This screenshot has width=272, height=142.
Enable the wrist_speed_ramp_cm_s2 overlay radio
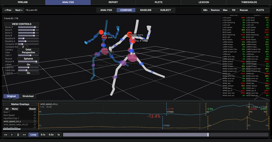(x=35, y=125)
